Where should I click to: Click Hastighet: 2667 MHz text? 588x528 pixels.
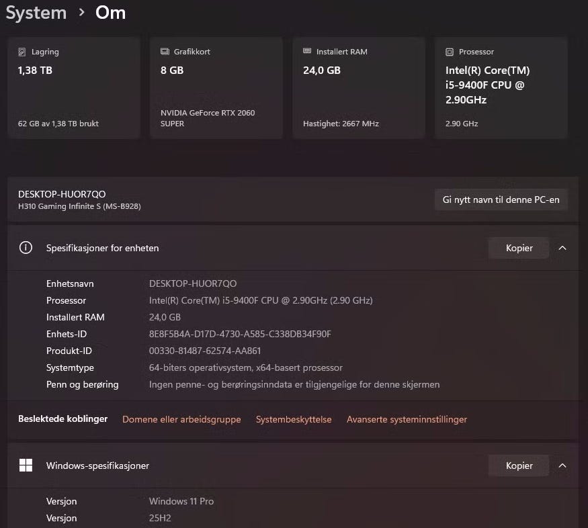coord(341,124)
